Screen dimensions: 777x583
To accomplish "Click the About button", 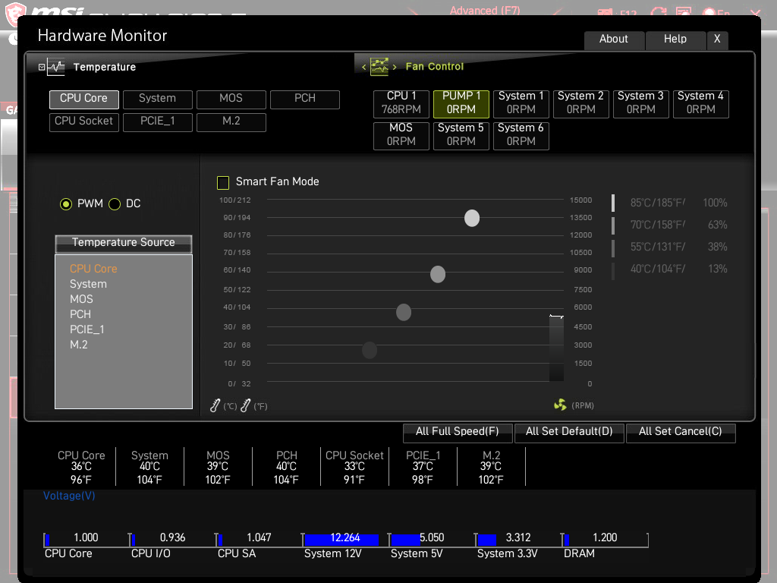I will pos(614,39).
